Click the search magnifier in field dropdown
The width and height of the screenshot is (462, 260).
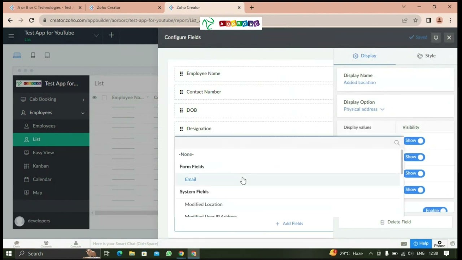point(397,143)
